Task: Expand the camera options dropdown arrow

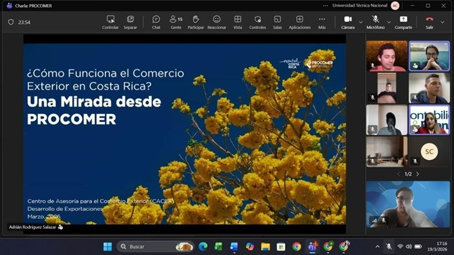Action: point(361,22)
